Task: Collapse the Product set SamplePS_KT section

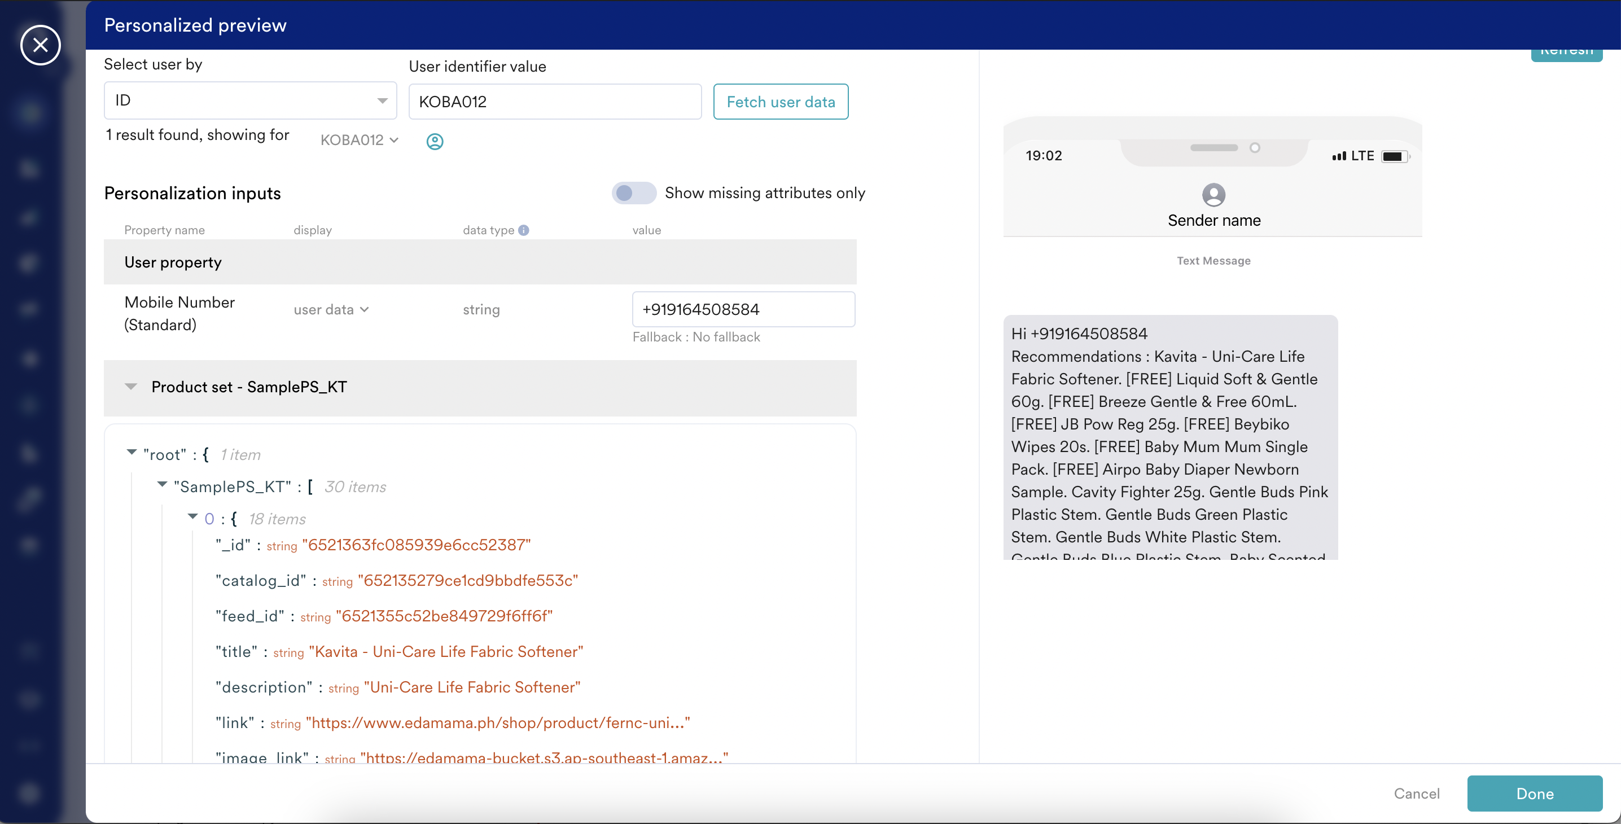Action: coord(131,387)
